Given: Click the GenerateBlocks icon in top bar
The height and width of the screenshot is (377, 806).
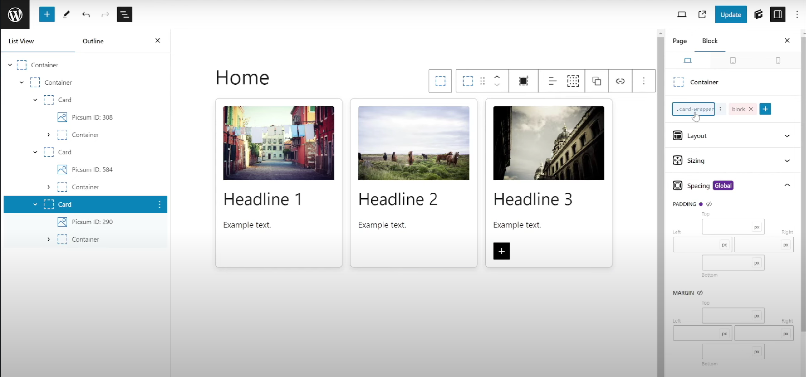Looking at the screenshot, I should (758, 14).
